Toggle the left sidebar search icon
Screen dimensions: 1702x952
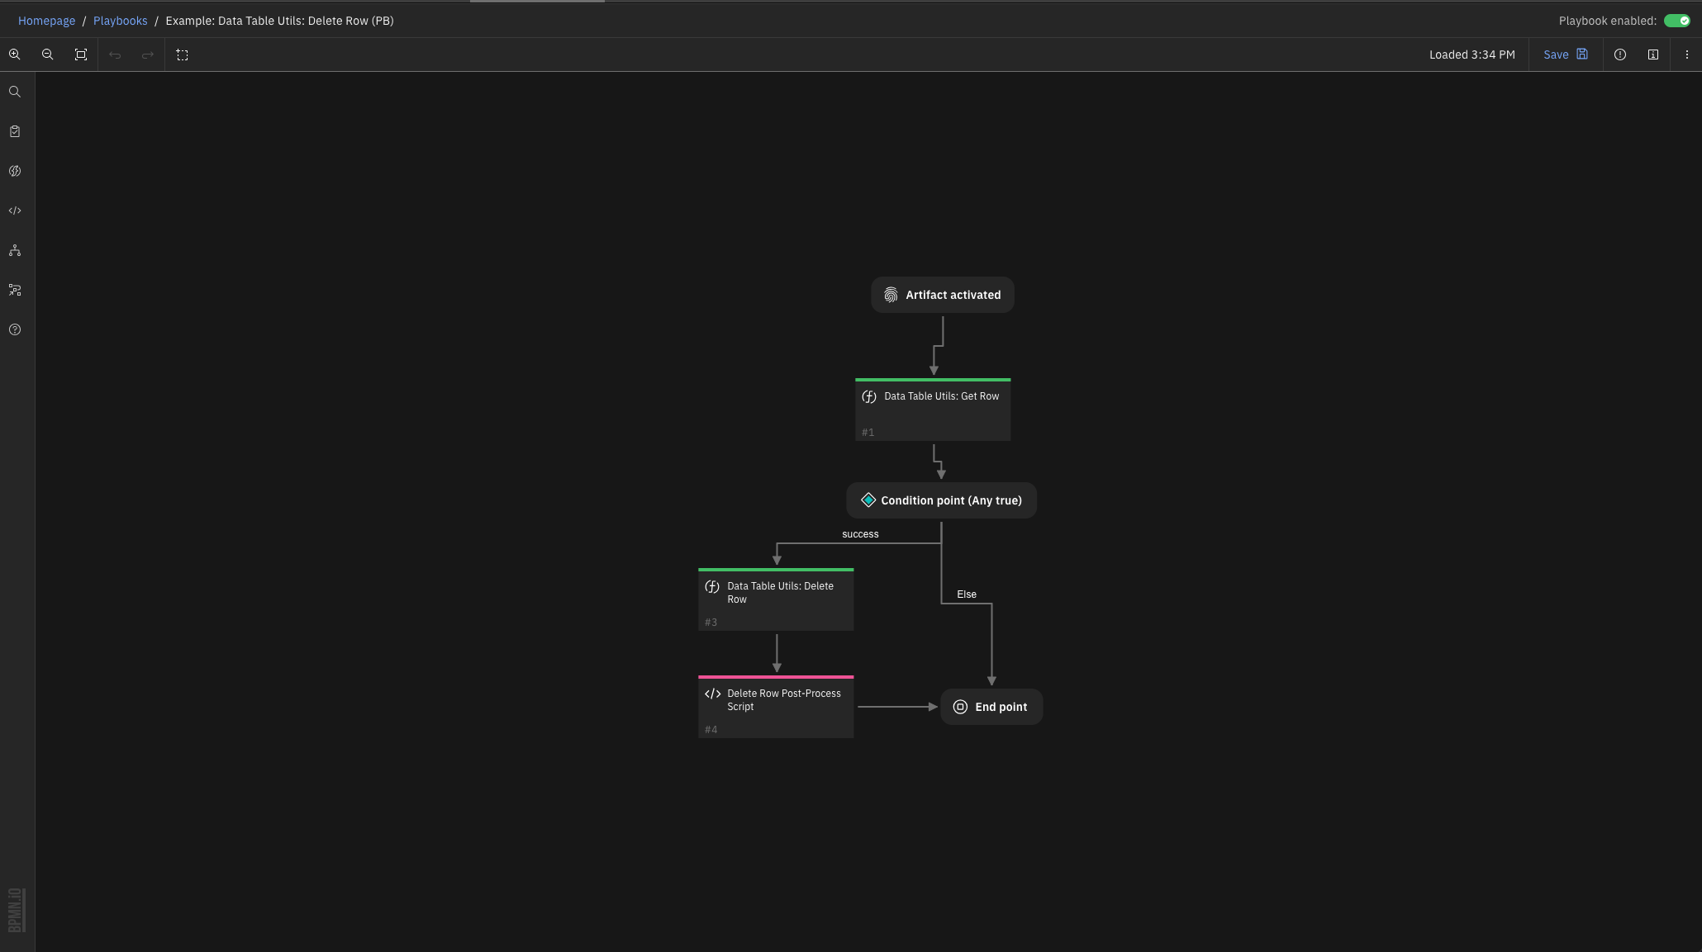tap(14, 91)
